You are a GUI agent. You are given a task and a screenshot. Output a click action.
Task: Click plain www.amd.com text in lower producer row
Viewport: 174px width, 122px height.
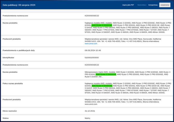[x=91, y=104]
